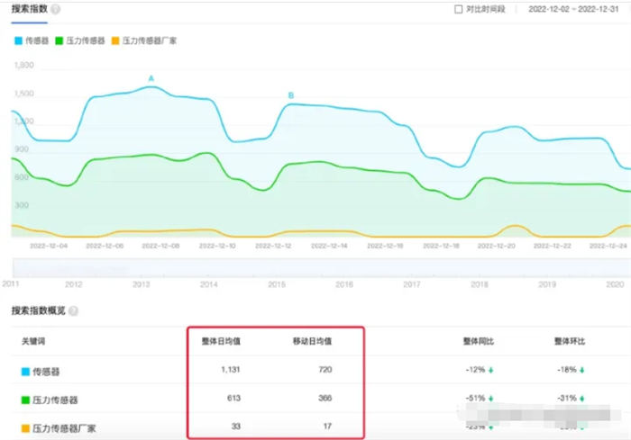Click the 整体日均值 column header
Viewport: 631px width, 440px height.
pos(220,341)
